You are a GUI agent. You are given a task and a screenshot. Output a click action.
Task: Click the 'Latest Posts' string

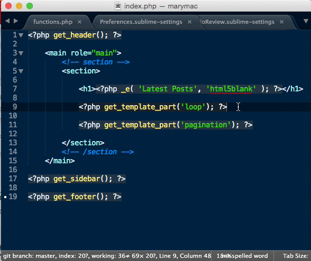click(x=168, y=89)
